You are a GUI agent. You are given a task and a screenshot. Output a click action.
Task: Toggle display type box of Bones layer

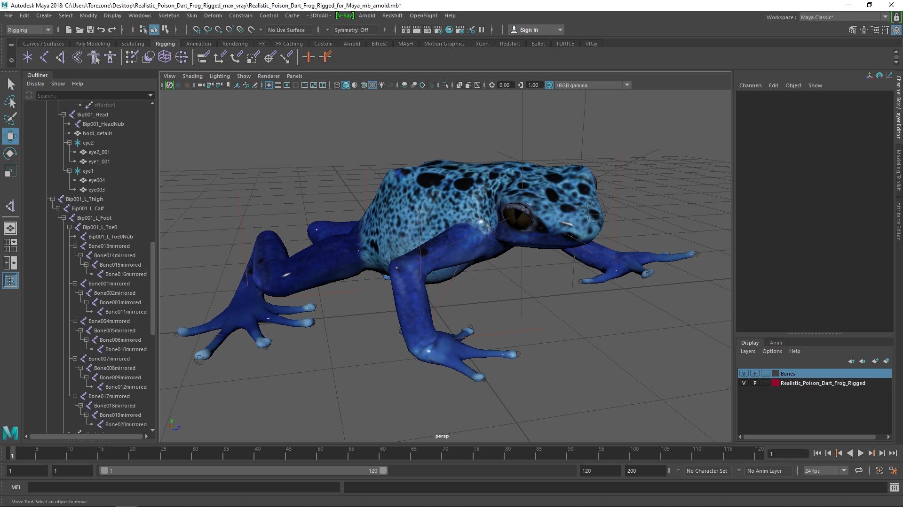click(x=766, y=374)
